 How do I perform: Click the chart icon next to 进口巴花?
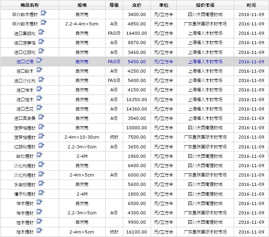(39, 108)
